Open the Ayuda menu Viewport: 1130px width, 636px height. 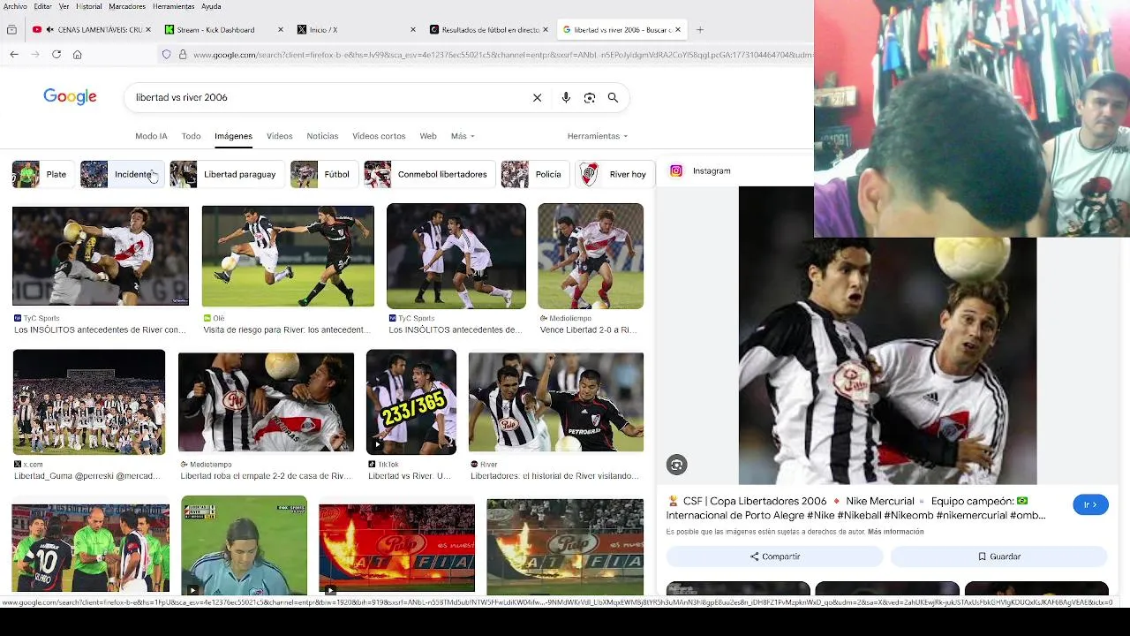(211, 6)
